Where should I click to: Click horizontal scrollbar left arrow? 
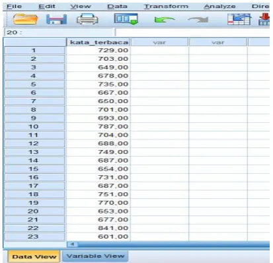72,244
